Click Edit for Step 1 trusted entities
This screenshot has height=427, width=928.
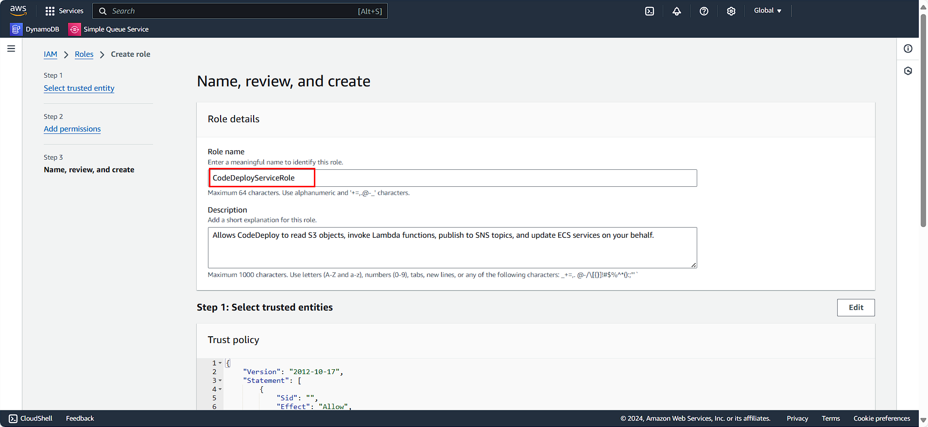click(x=856, y=308)
